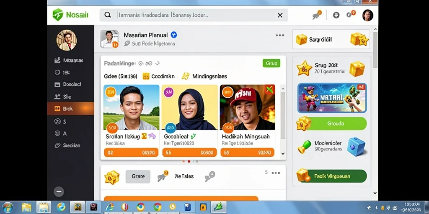Viewport: 429px width, 214px height.
Task: Click the green Grouda button
Action: [335, 124]
